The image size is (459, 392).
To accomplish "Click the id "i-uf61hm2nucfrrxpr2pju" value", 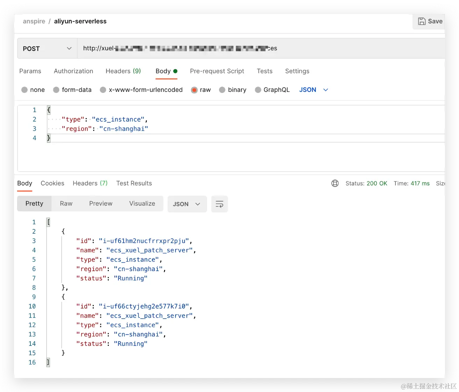I will [144, 241].
